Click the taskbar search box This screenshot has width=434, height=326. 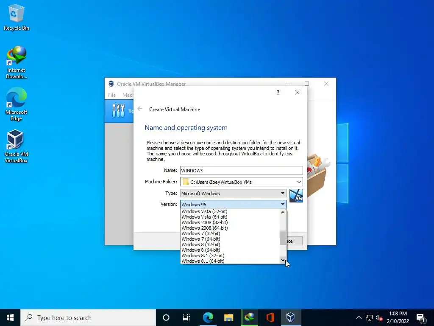click(88, 318)
